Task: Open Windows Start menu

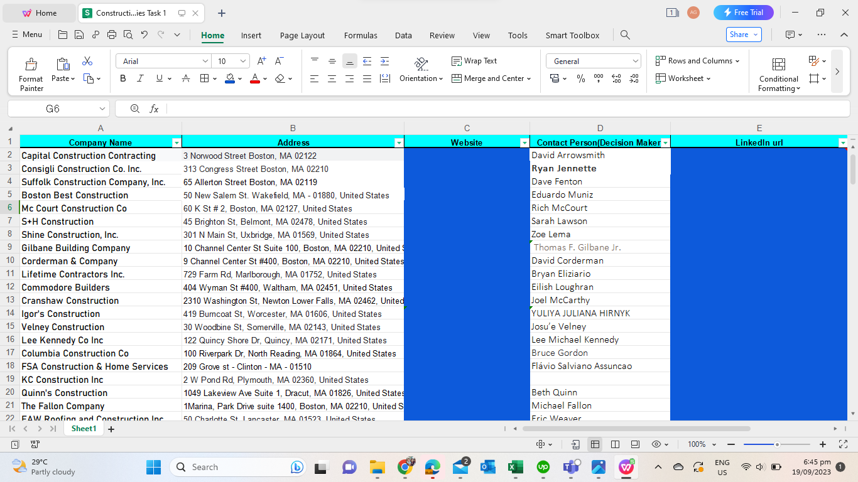Action: [x=153, y=467]
